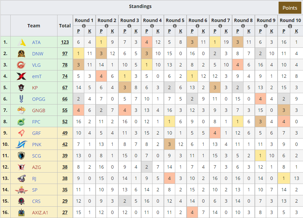The image size is (303, 218).
Task: Open the AXIZ.A1 team link
Action: pos(41,213)
